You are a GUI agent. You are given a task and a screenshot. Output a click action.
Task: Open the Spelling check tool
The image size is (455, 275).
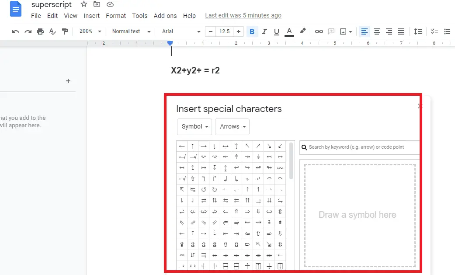click(x=52, y=31)
